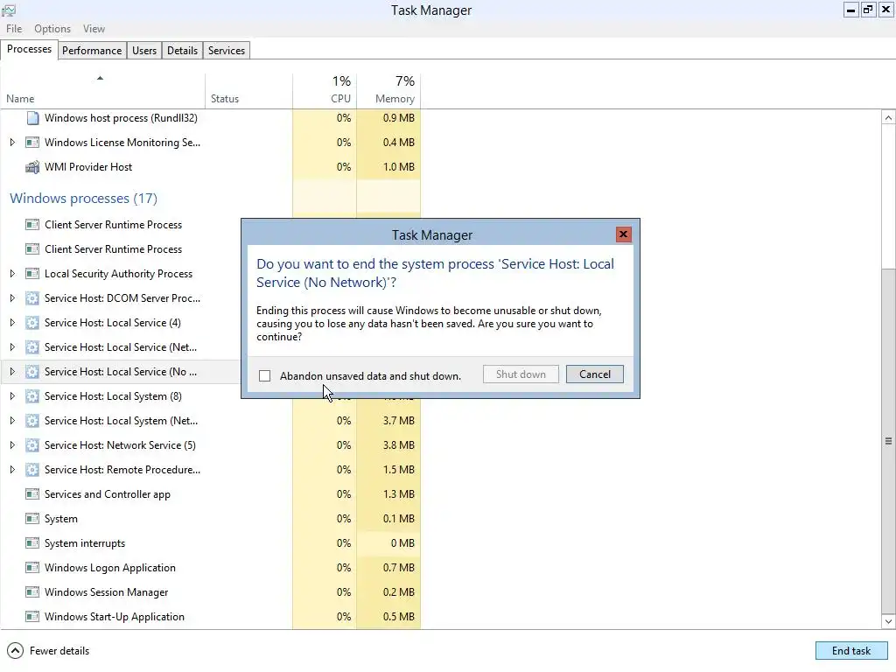Switch to the Performance tab
896x672 pixels.
[x=92, y=50]
